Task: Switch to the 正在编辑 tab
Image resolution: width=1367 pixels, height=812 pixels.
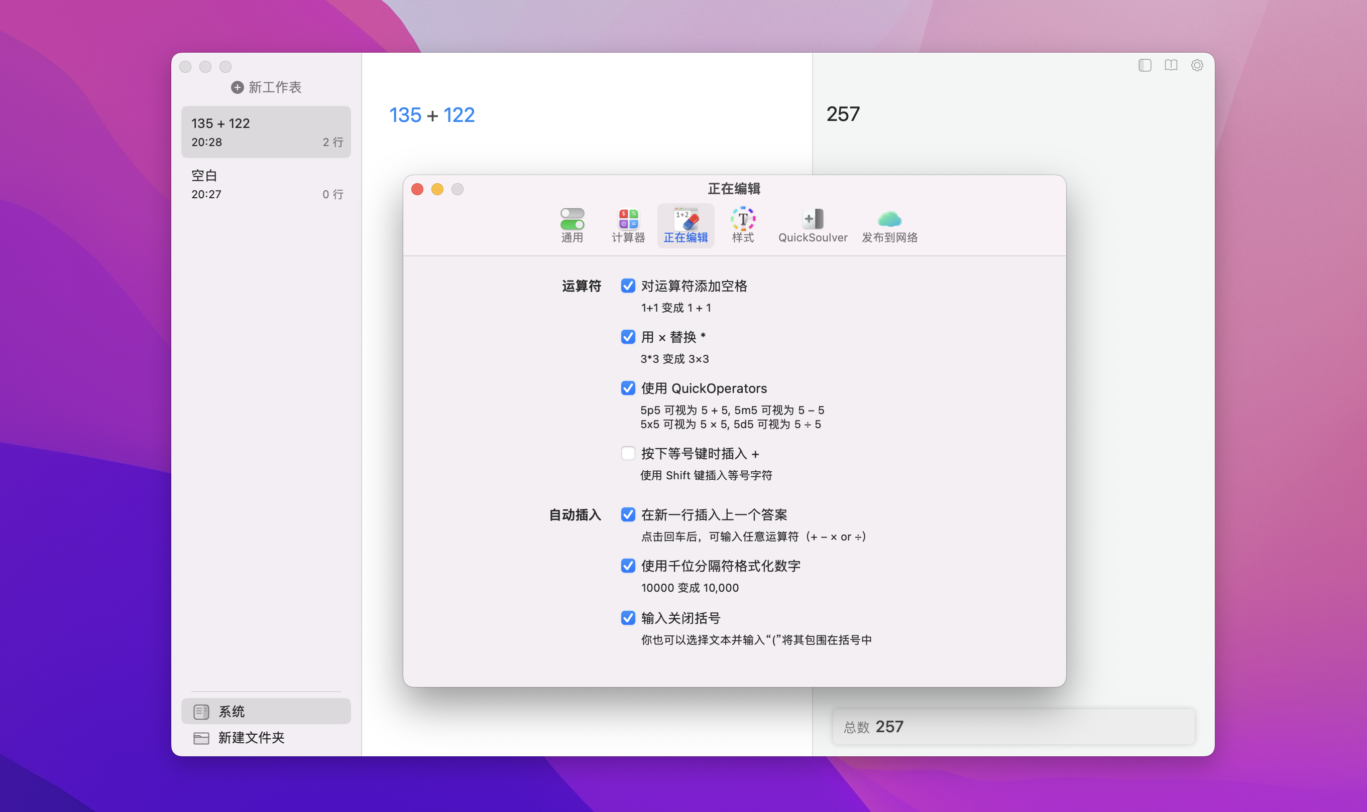Action: pos(686,225)
